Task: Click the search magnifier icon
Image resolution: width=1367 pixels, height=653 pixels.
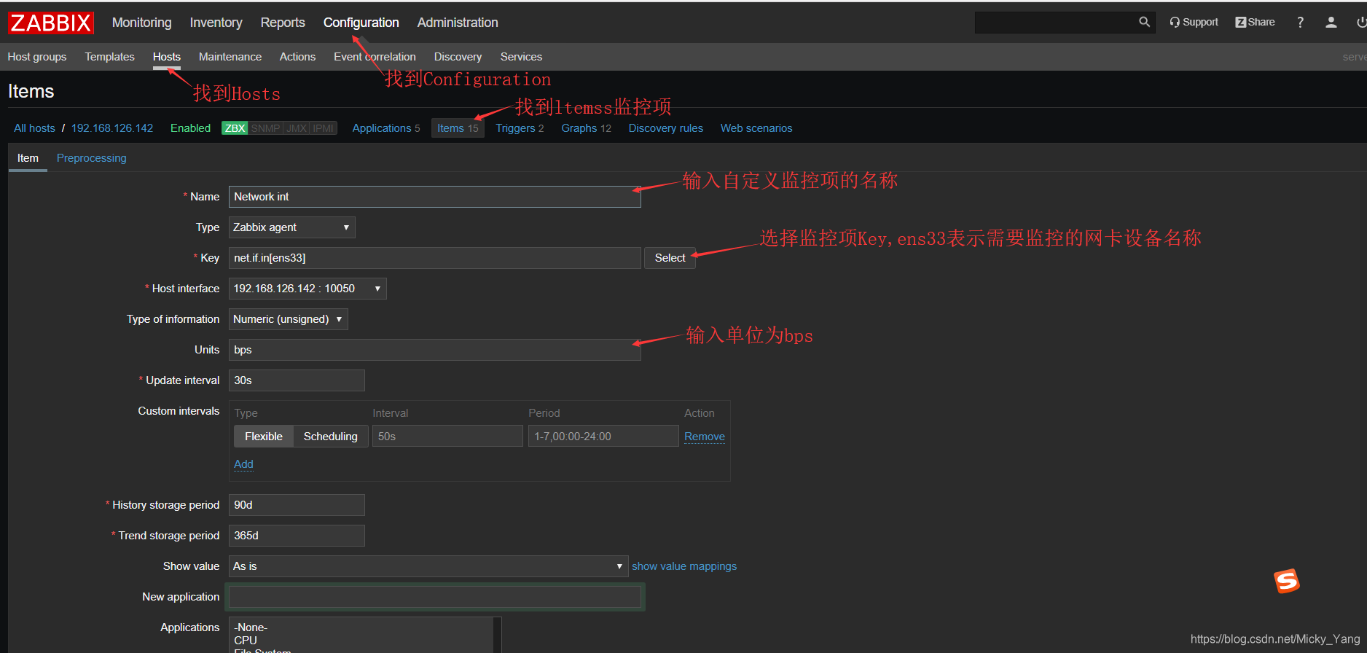Action: [1144, 23]
